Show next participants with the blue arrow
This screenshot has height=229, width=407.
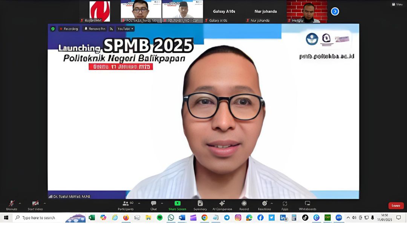(x=335, y=11)
